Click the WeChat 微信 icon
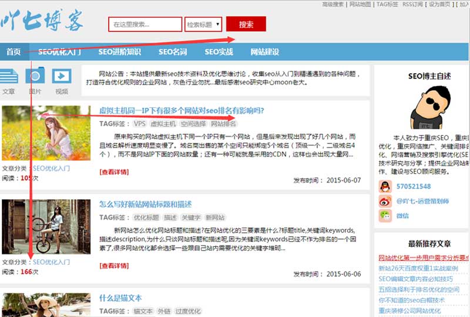The height and width of the screenshot is (317, 470). click(385, 216)
